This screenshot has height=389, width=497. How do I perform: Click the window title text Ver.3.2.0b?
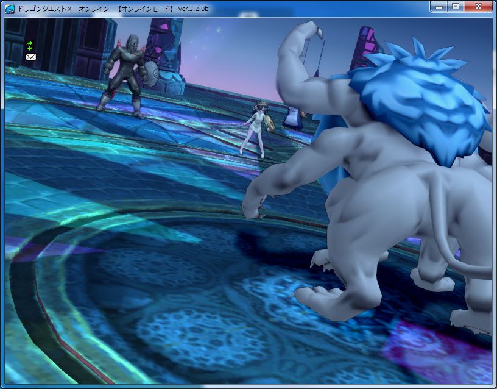(x=193, y=9)
